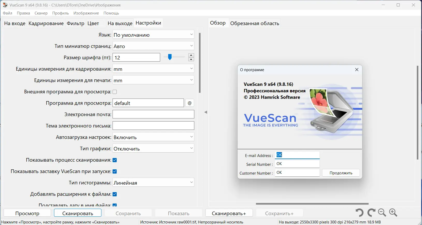Maximize the VueScan window
The image size is (422, 225).
(398, 5)
